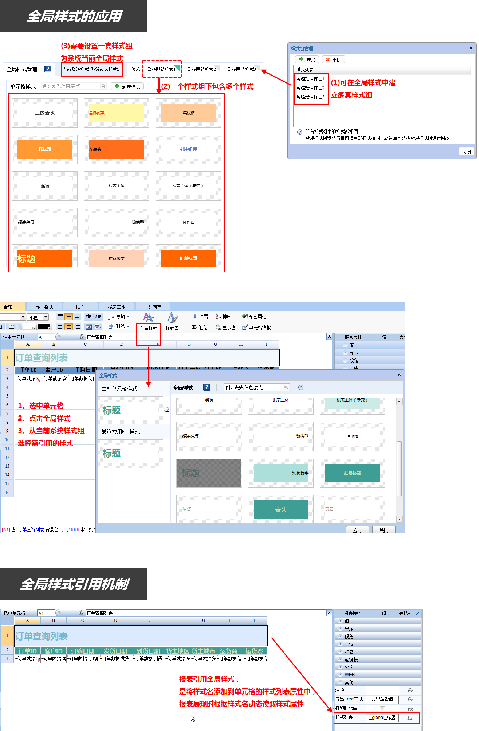Click the search icon in 全局样式 dialog
This screenshot has width=479, height=731.
click(286, 387)
